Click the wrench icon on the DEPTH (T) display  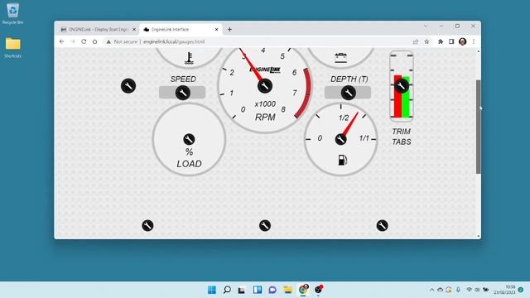click(348, 93)
